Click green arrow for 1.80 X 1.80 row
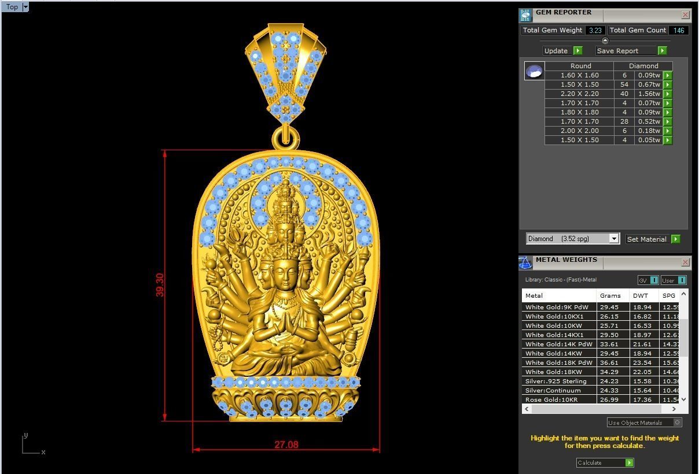Screen dimensions: 699x474 point(667,112)
